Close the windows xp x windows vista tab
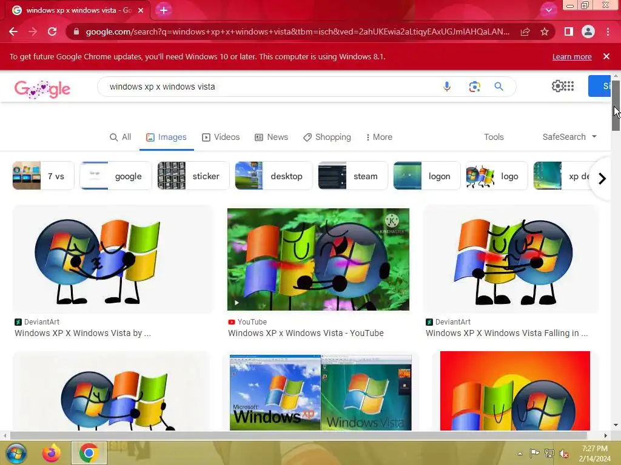The height and width of the screenshot is (465, 621). pos(141,10)
